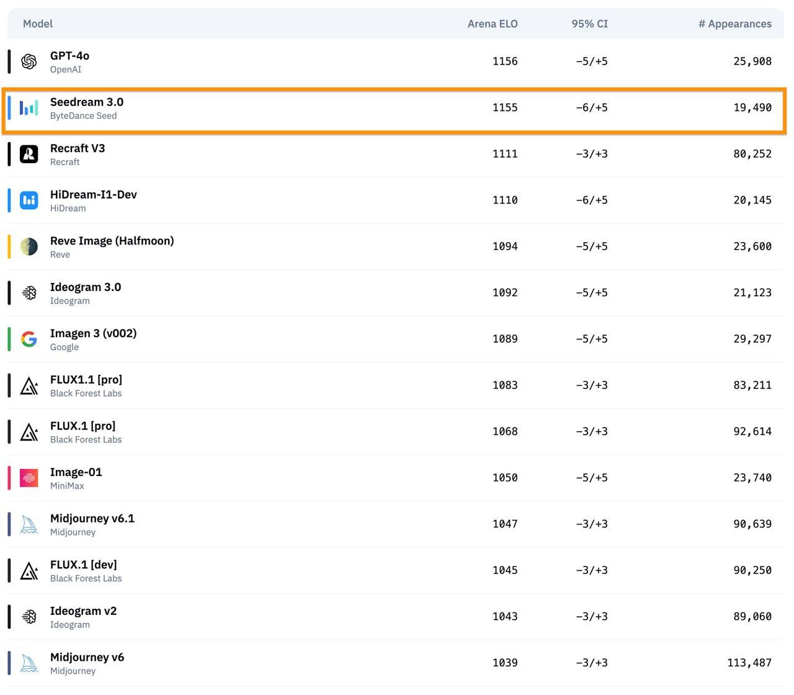
Task: Open the Recraft V3 model name
Action: coord(78,148)
